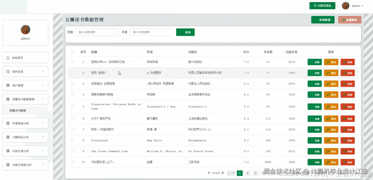Click delete icon in 移除 for 佛教的精神与特色
Viewport: 373px width, 180px height.
pyautogui.click(x=345, y=94)
